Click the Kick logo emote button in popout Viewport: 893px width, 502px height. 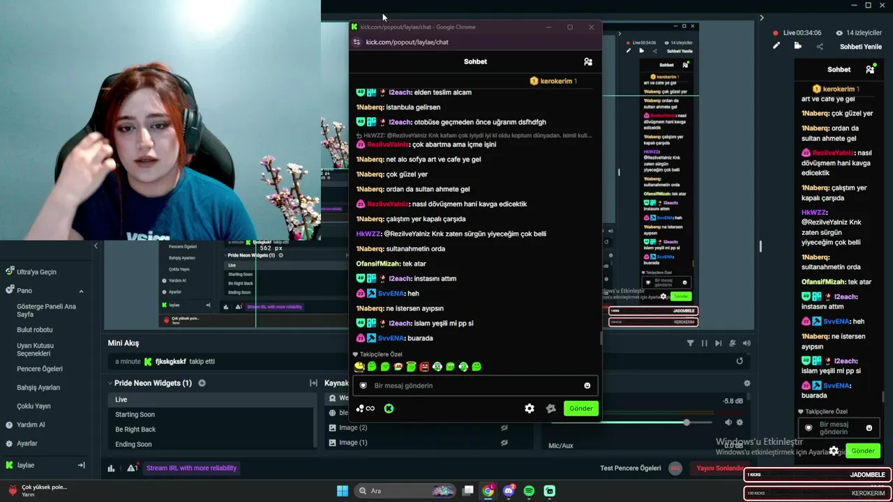pyautogui.click(x=389, y=409)
